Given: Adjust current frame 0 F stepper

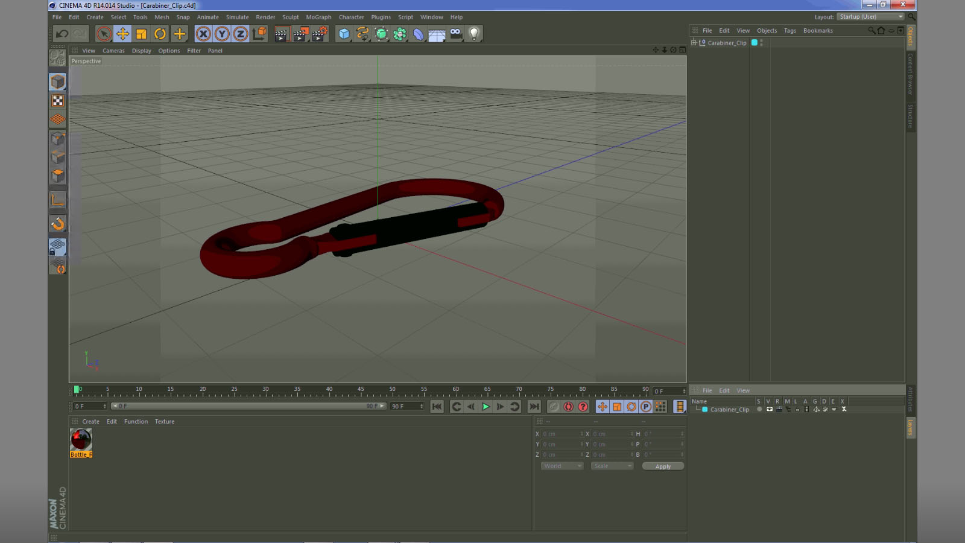Looking at the screenshot, I should pyautogui.click(x=684, y=391).
